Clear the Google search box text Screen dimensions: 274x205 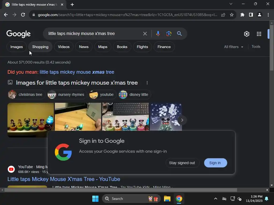[145, 34]
